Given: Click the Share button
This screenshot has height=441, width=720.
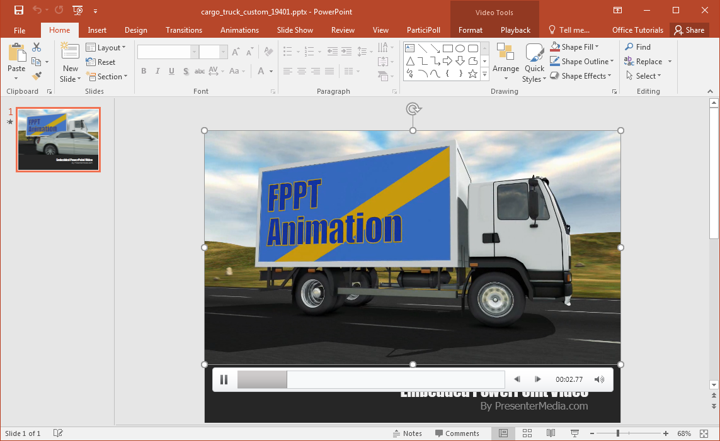Looking at the screenshot, I should (x=689, y=30).
